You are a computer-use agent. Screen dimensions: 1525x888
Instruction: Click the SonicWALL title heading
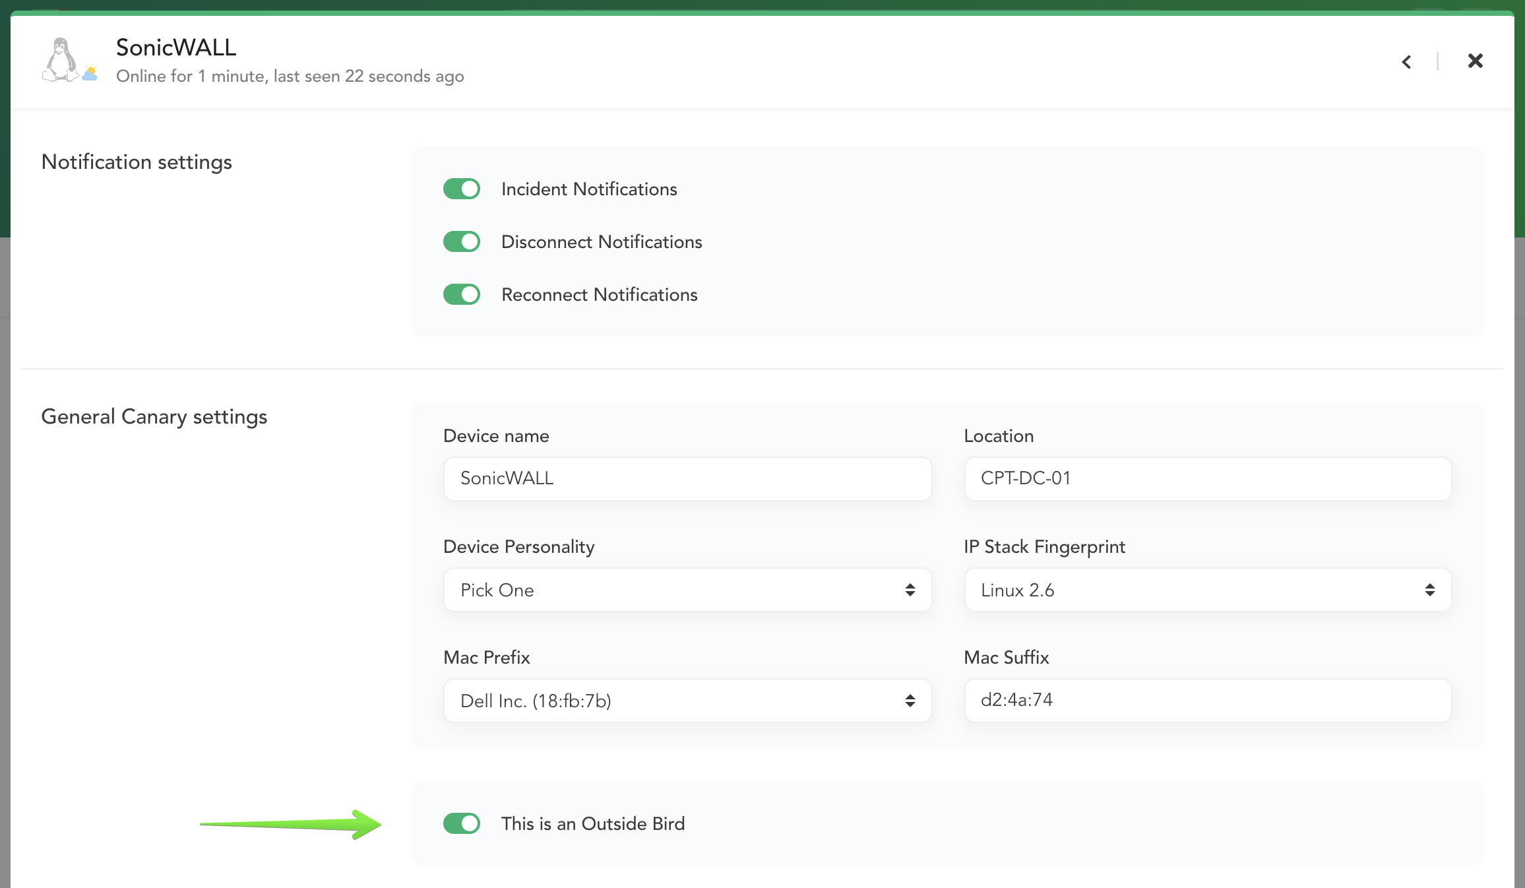point(176,48)
